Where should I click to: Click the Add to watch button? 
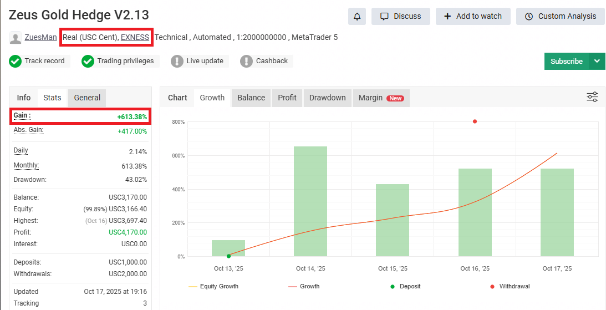pyautogui.click(x=472, y=17)
